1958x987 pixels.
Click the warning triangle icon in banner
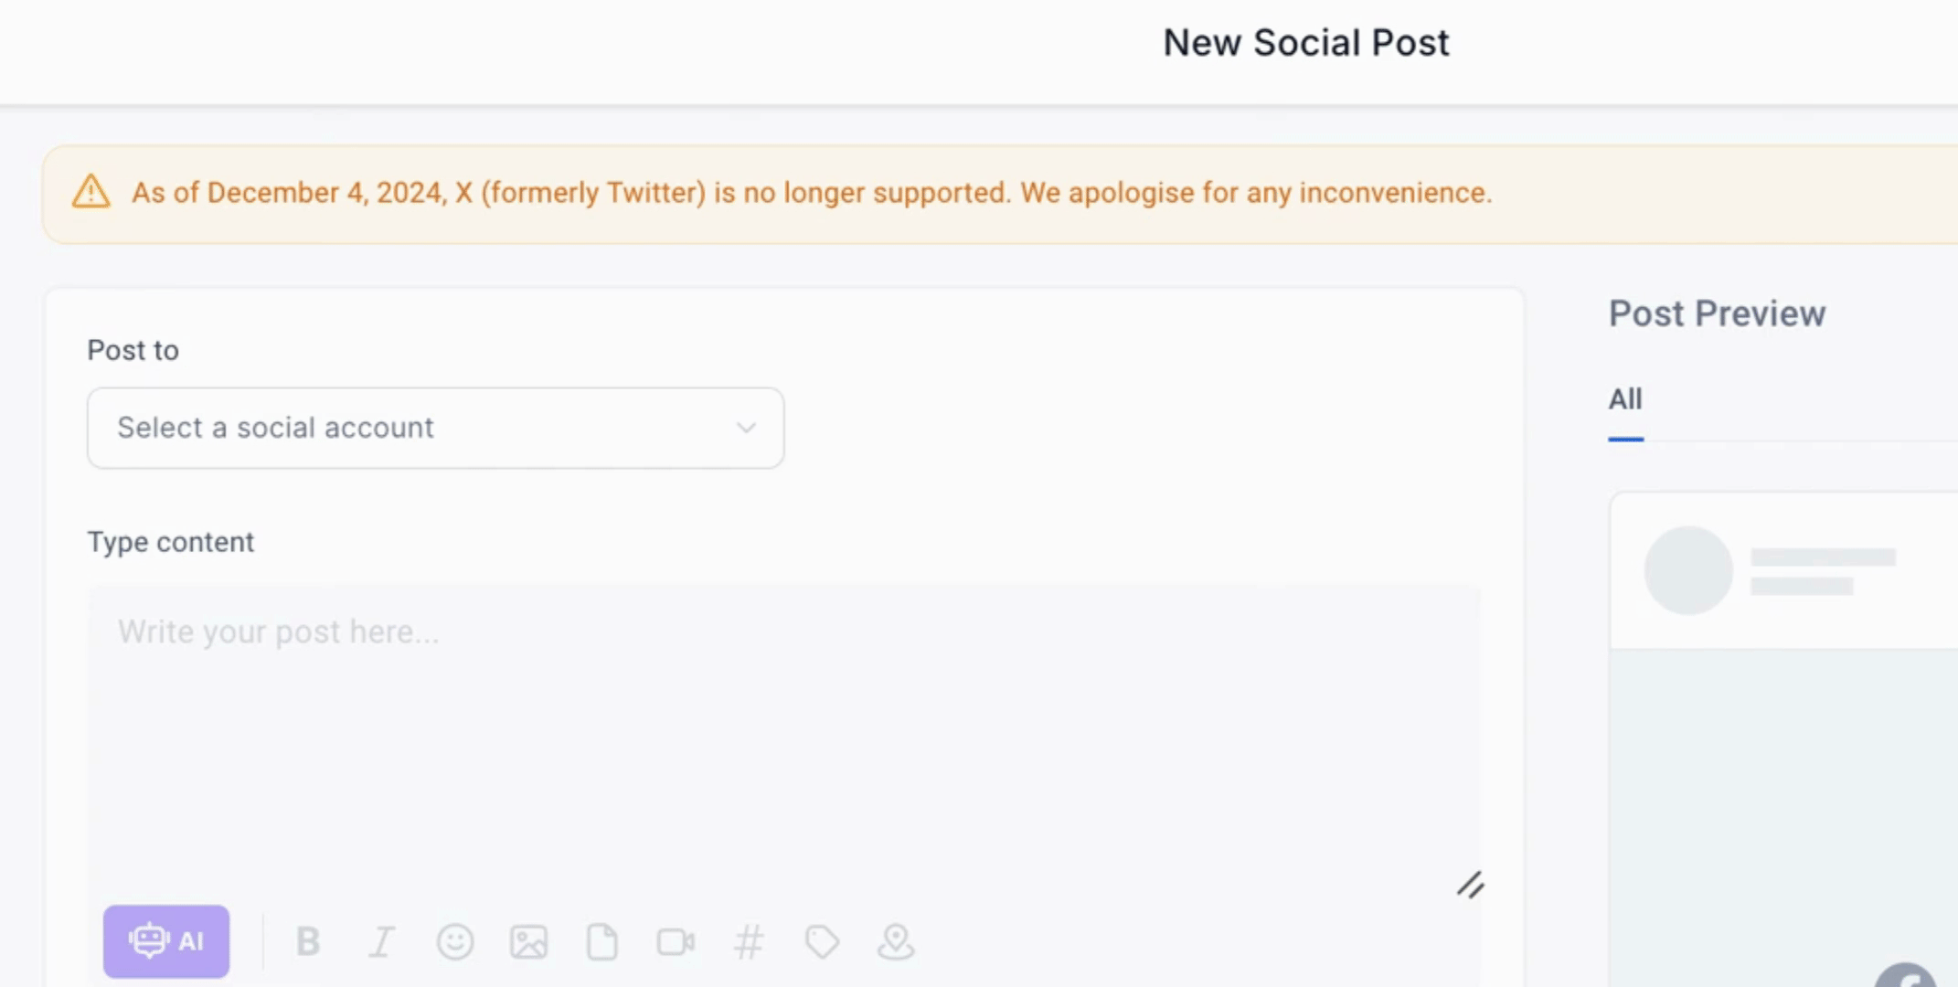pos(90,192)
